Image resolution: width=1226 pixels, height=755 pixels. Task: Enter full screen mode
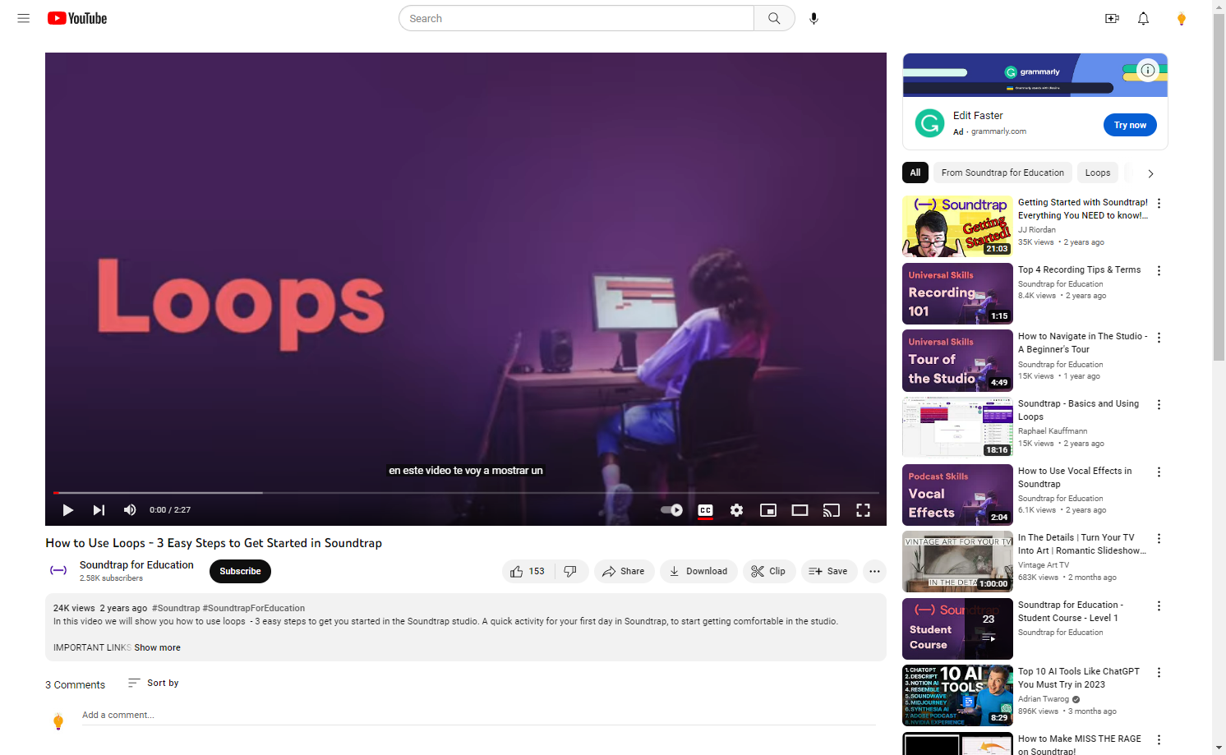pos(863,510)
